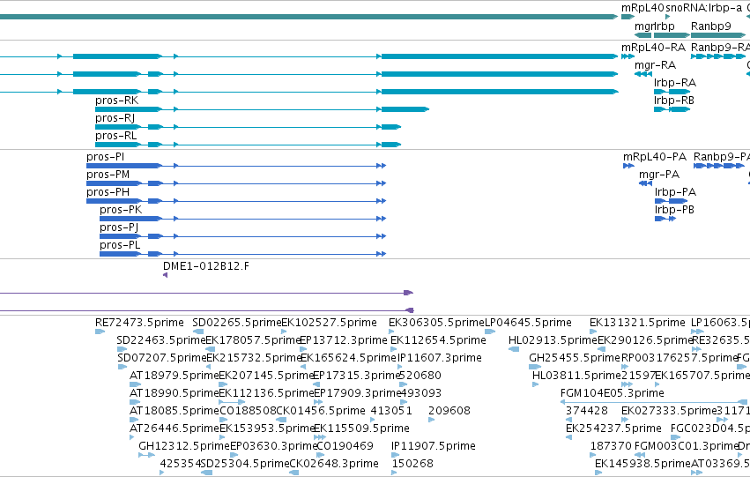Select the pros-PJ protein label
750x477 pixels.
(119, 227)
